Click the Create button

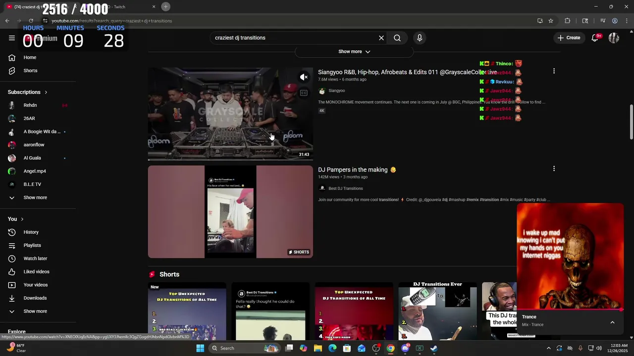coord(569,38)
